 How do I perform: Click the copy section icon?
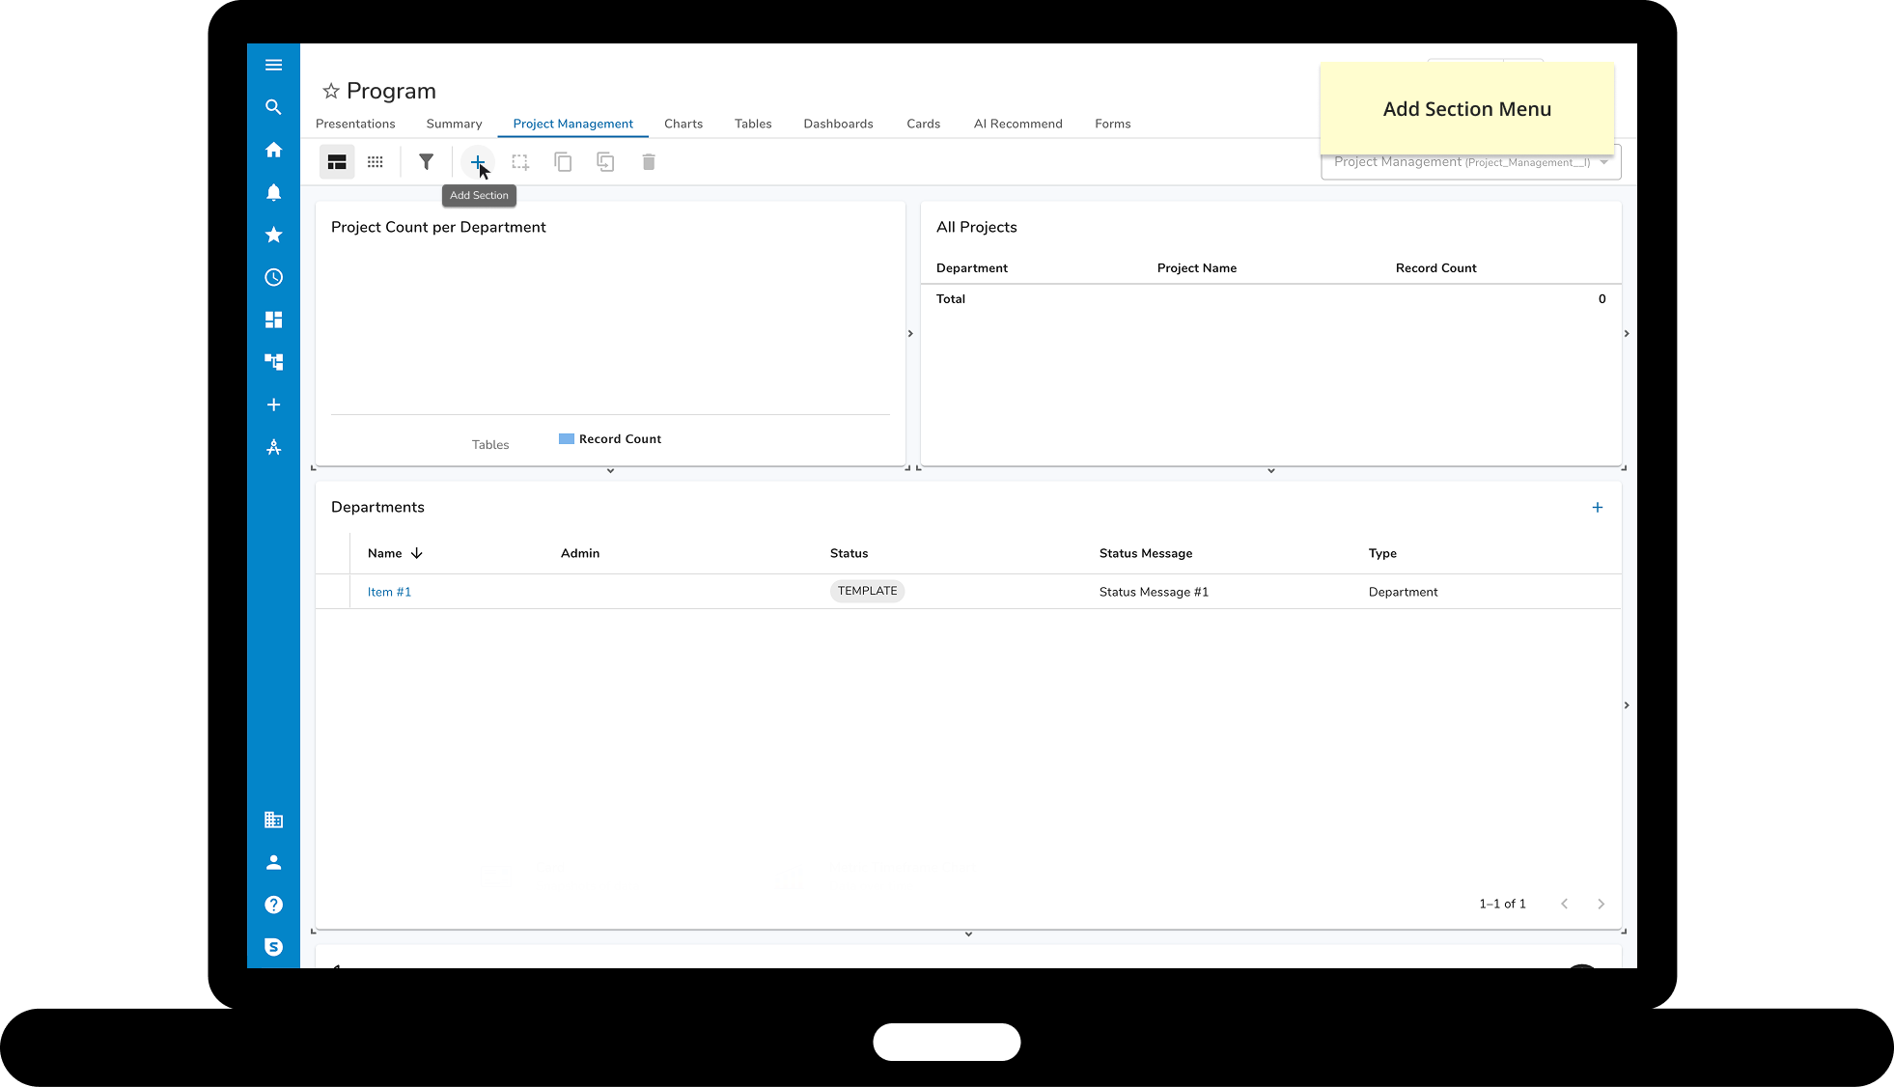563,162
